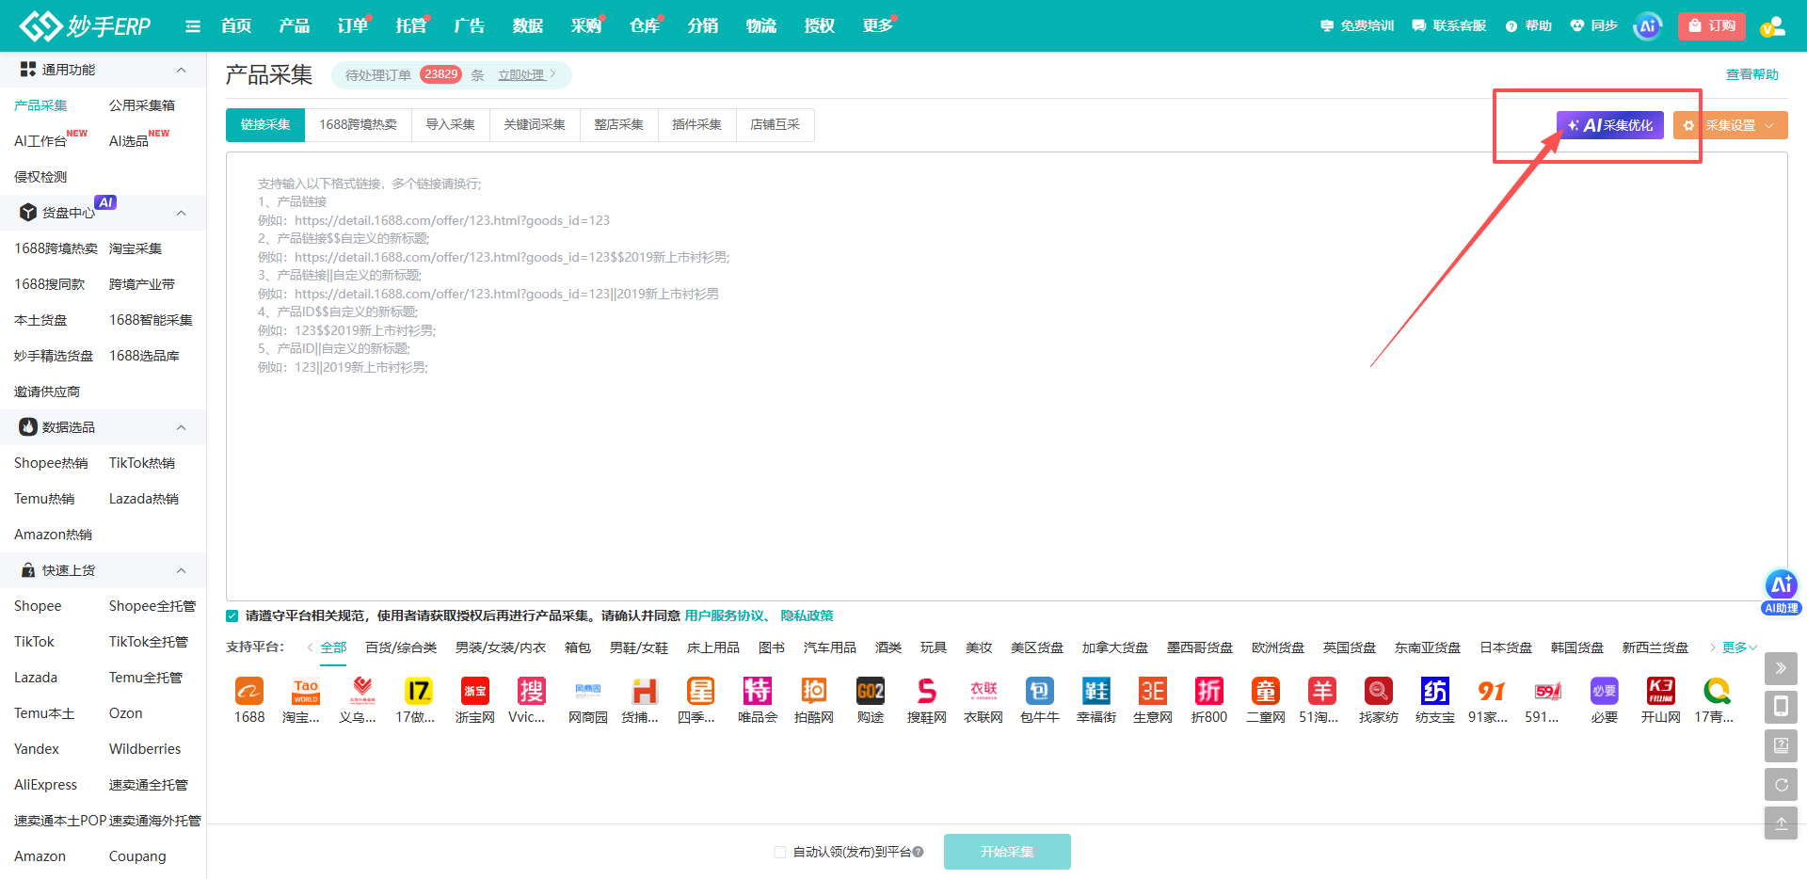The height and width of the screenshot is (879, 1807).
Task: Select the 网商园 platform icon
Action: [588, 692]
